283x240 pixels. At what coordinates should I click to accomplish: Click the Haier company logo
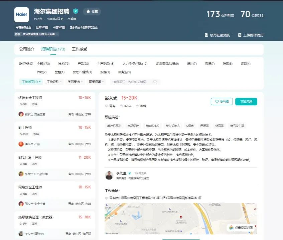(x=21, y=15)
